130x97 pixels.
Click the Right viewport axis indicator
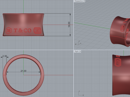tap(81, 93)
